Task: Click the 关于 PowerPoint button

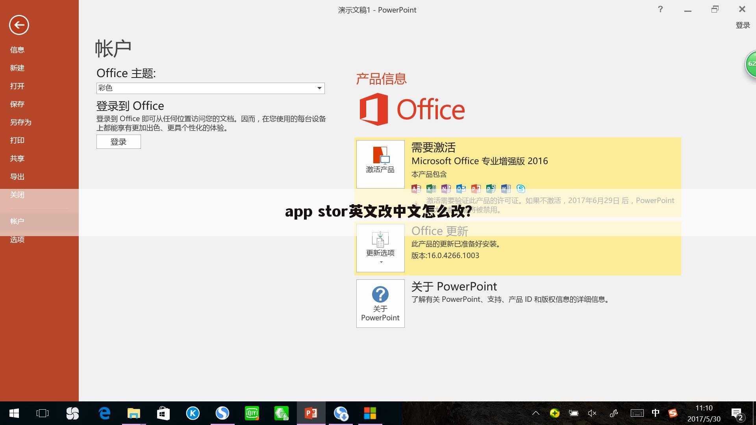Action: pos(380,303)
